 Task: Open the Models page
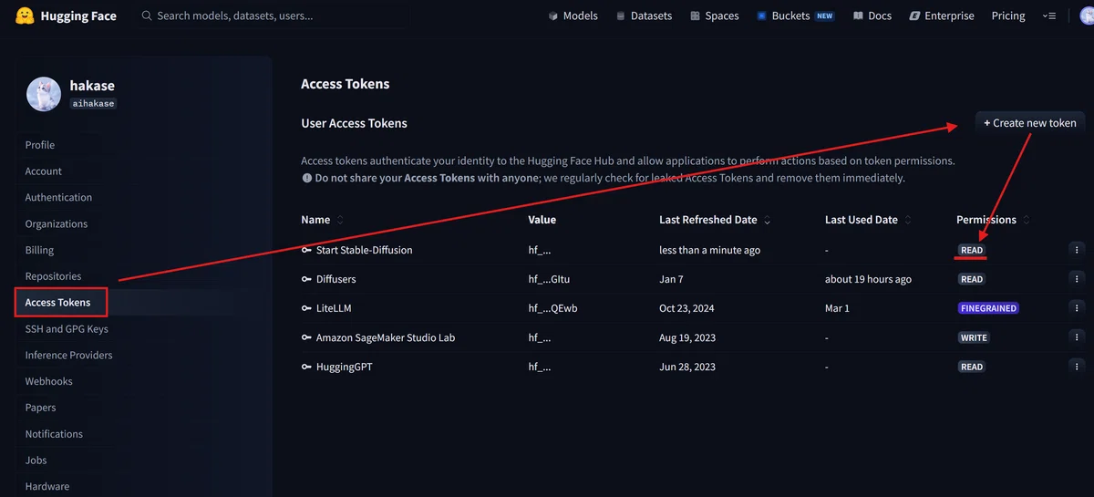[x=573, y=16]
